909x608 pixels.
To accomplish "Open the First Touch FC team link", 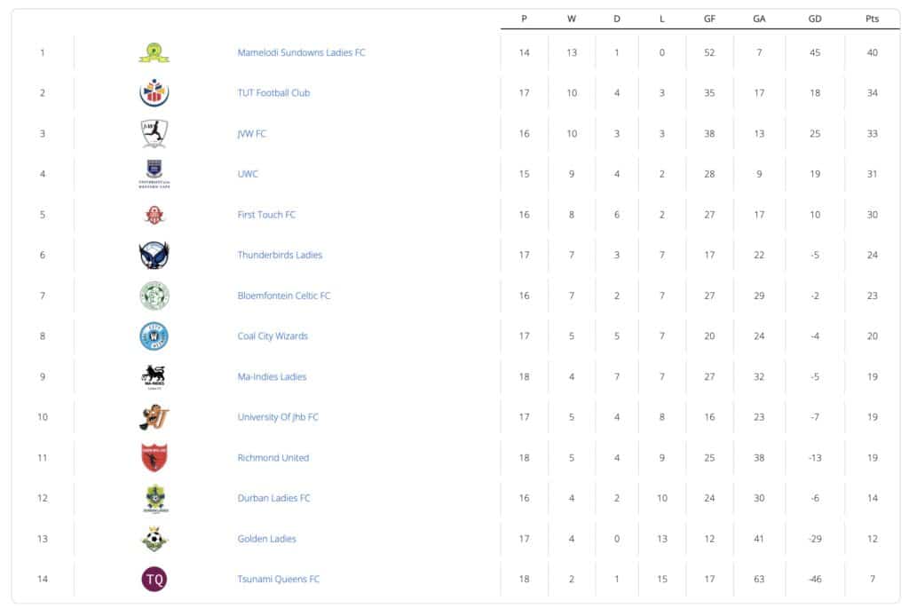I will (x=266, y=215).
